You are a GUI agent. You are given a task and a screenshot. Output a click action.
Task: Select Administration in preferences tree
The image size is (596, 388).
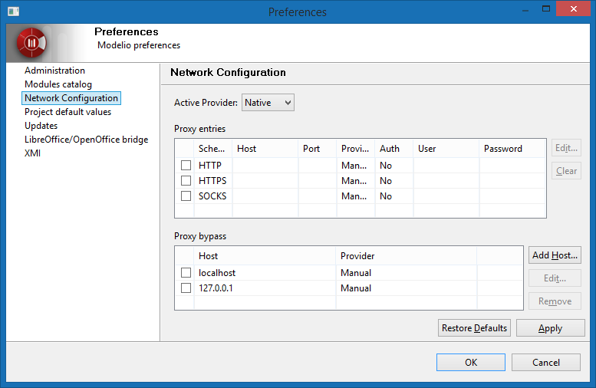pos(54,71)
